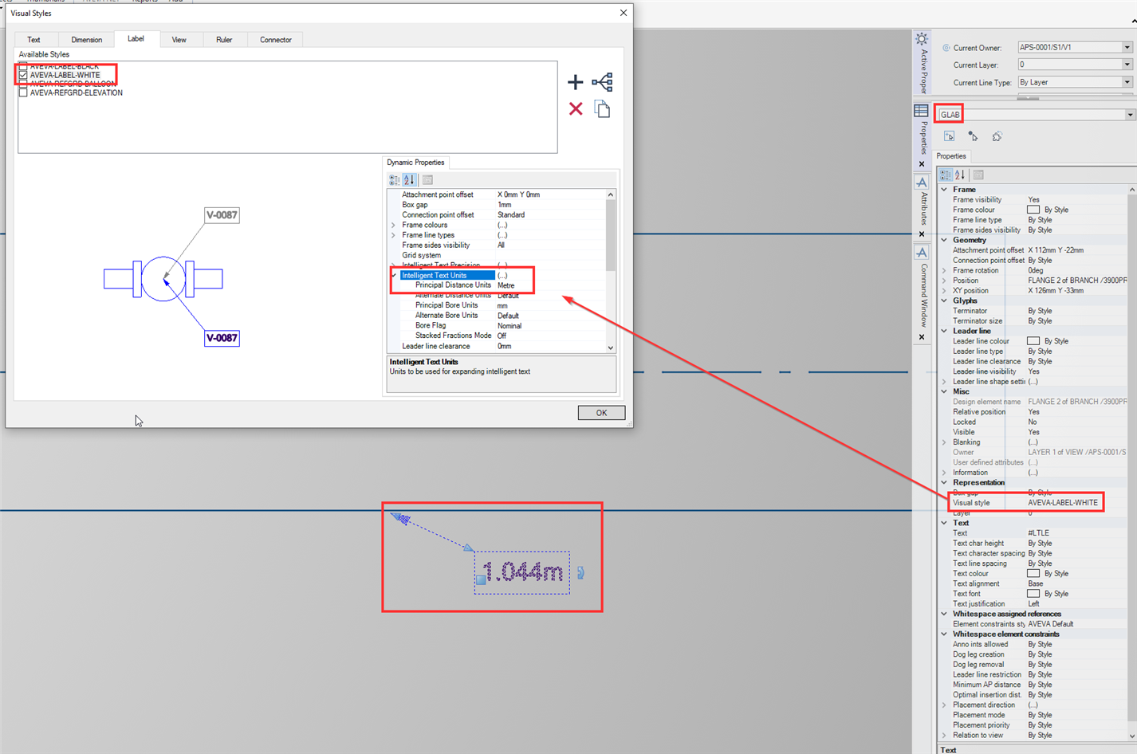Image resolution: width=1137 pixels, height=754 pixels.
Task: Open the Current Line Type dropdown
Action: 1127,82
